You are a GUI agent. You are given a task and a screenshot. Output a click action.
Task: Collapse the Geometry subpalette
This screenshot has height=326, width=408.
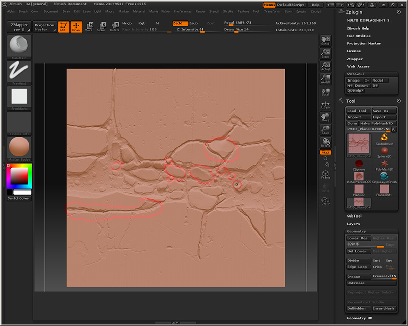pyautogui.click(x=356, y=231)
